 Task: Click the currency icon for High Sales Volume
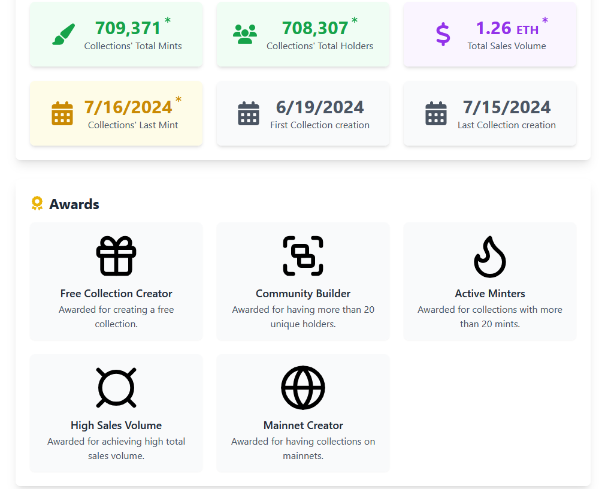[x=116, y=388]
